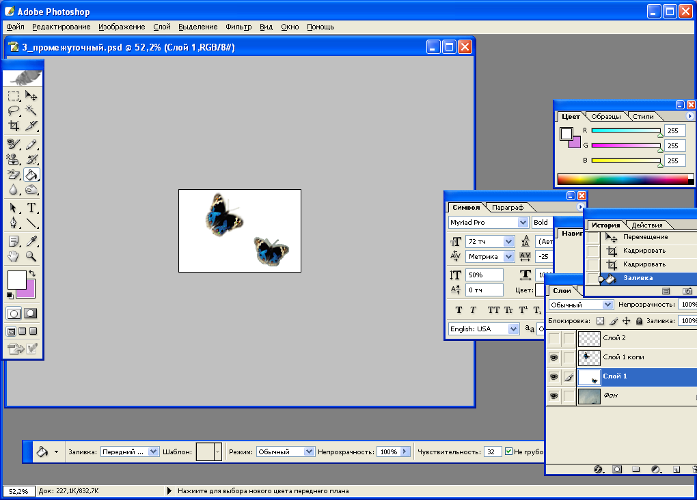Screen dimensions: 697x500
Task: Open the Изображение menu
Action: click(x=122, y=27)
